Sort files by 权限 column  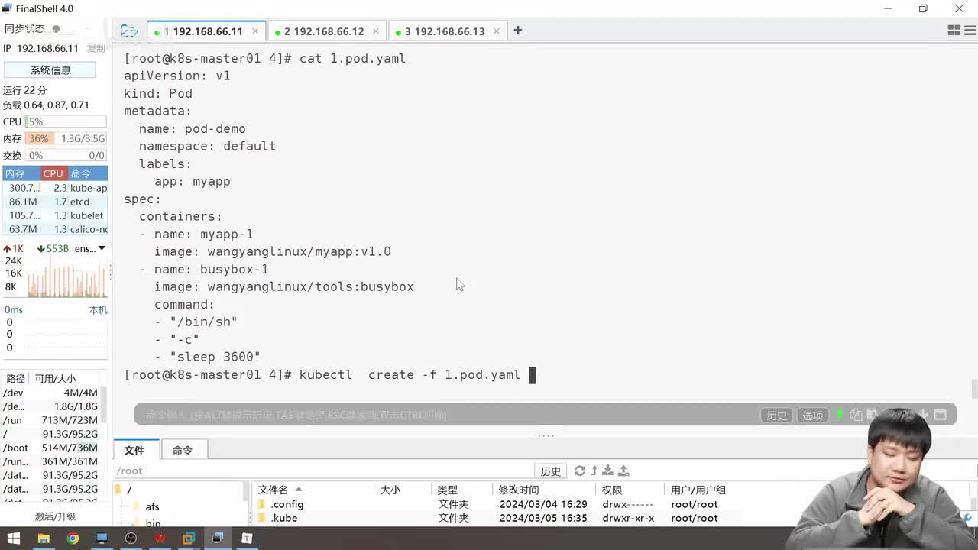tap(631, 490)
